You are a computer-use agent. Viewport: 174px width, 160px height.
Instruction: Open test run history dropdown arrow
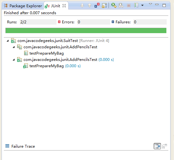click(x=142, y=5)
